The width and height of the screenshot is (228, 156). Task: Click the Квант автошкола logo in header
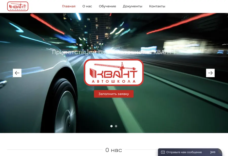pyautogui.click(x=17, y=6)
